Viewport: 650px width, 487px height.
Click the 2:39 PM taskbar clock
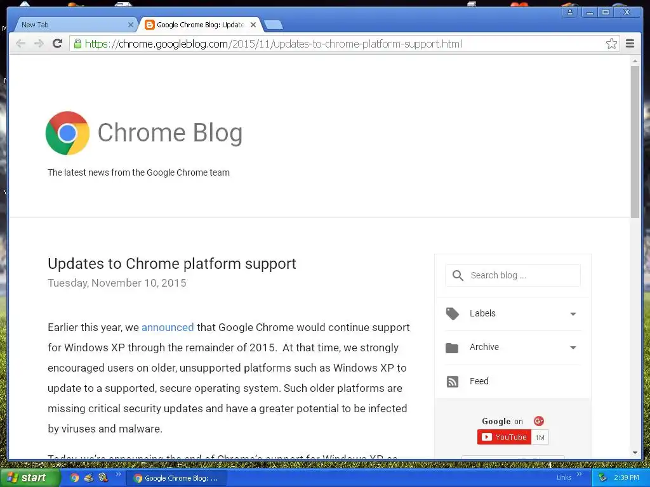click(627, 478)
